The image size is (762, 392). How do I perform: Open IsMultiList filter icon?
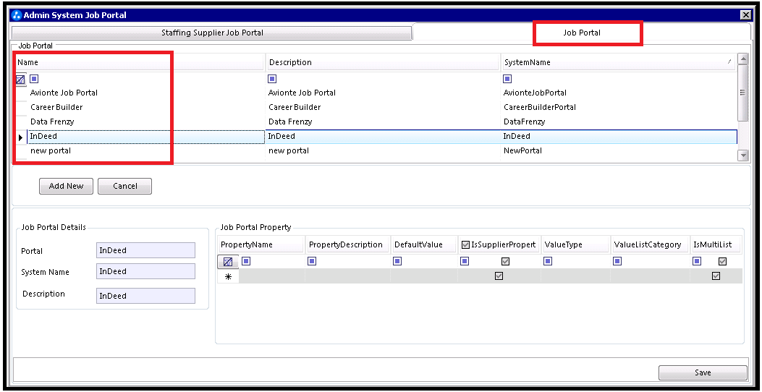pyautogui.click(x=697, y=261)
